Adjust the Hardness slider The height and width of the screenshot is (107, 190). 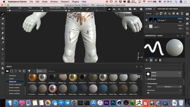(x=164, y=93)
